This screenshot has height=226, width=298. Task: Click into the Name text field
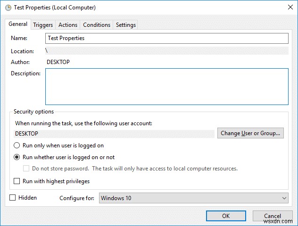pyautogui.click(x=166, y=38)
